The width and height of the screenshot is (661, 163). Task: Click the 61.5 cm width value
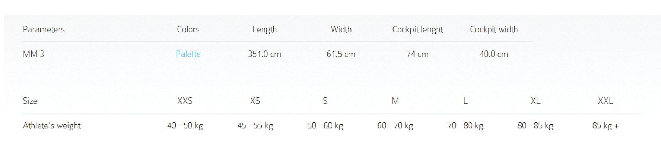click(x=341, y=54)
